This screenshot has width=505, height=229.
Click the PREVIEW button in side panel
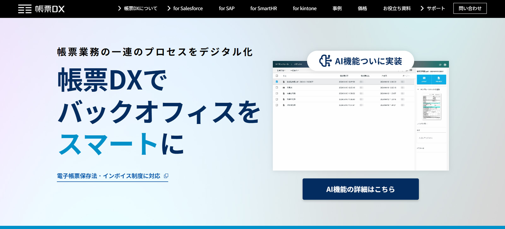[x=439, y=79]
